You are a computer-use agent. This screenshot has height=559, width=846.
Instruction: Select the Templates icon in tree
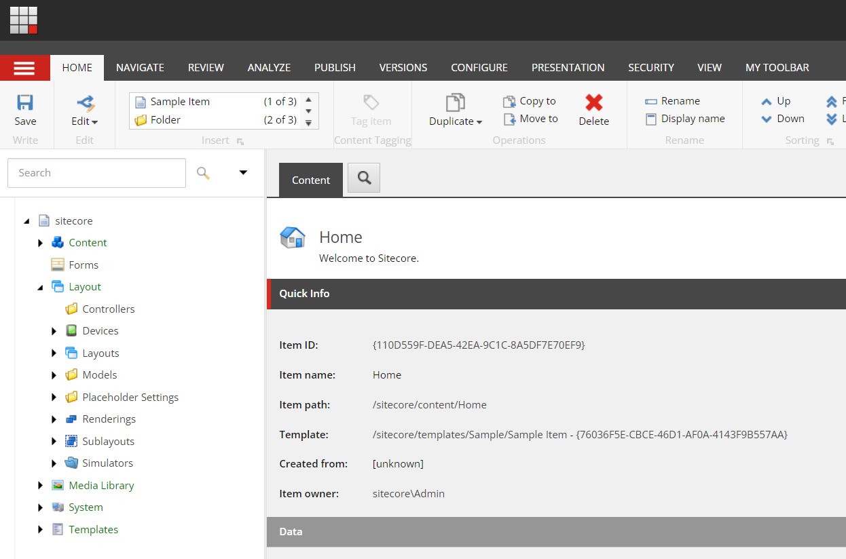coord(58,530)
